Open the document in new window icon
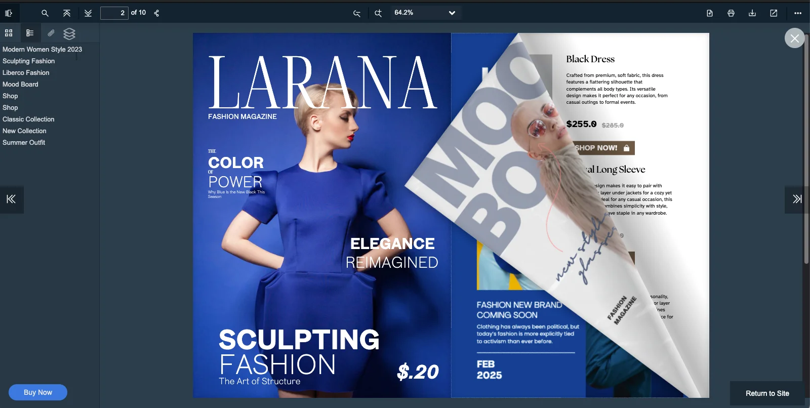The width and height of the screenshot is (810, 408). click(x=774, y=13)
